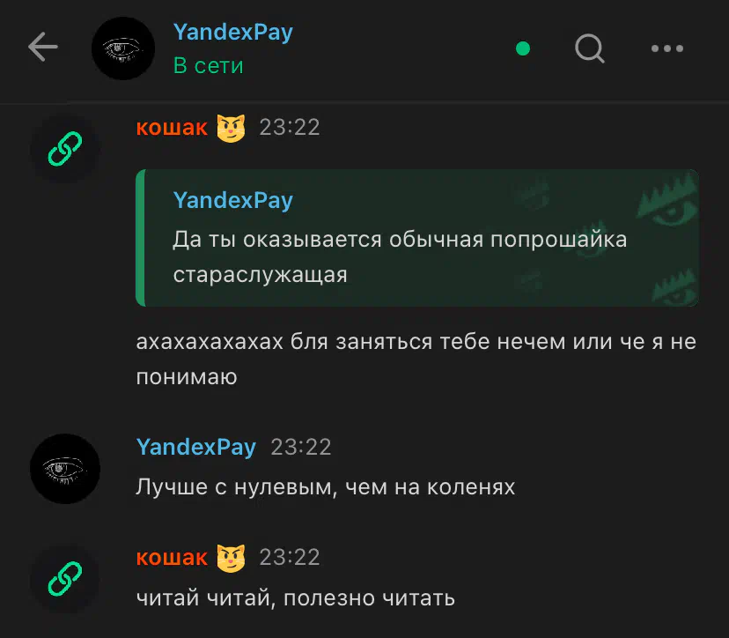The image size is (729, 638).
Task: Select the 'Лучше с нулевым' message
Action: coord(326,487)
